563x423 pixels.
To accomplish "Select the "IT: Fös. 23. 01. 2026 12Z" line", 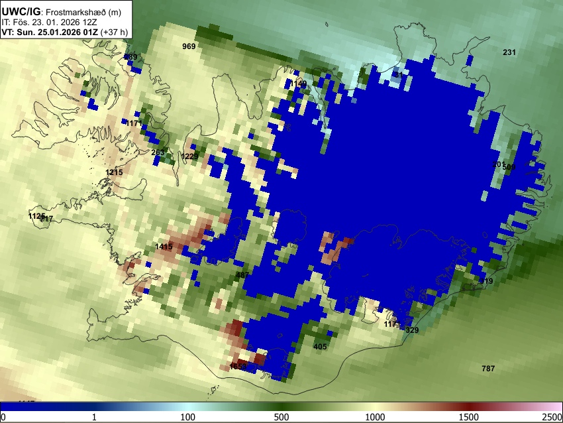I will [x=49, y=23].
